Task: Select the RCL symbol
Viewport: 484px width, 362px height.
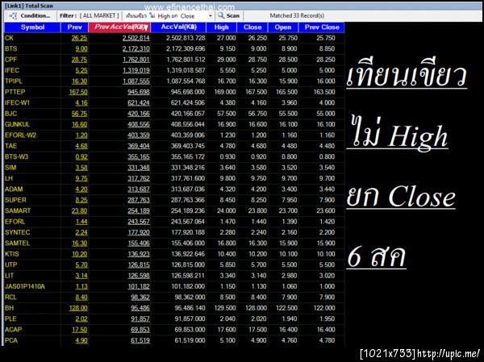Action: (10, 298)
